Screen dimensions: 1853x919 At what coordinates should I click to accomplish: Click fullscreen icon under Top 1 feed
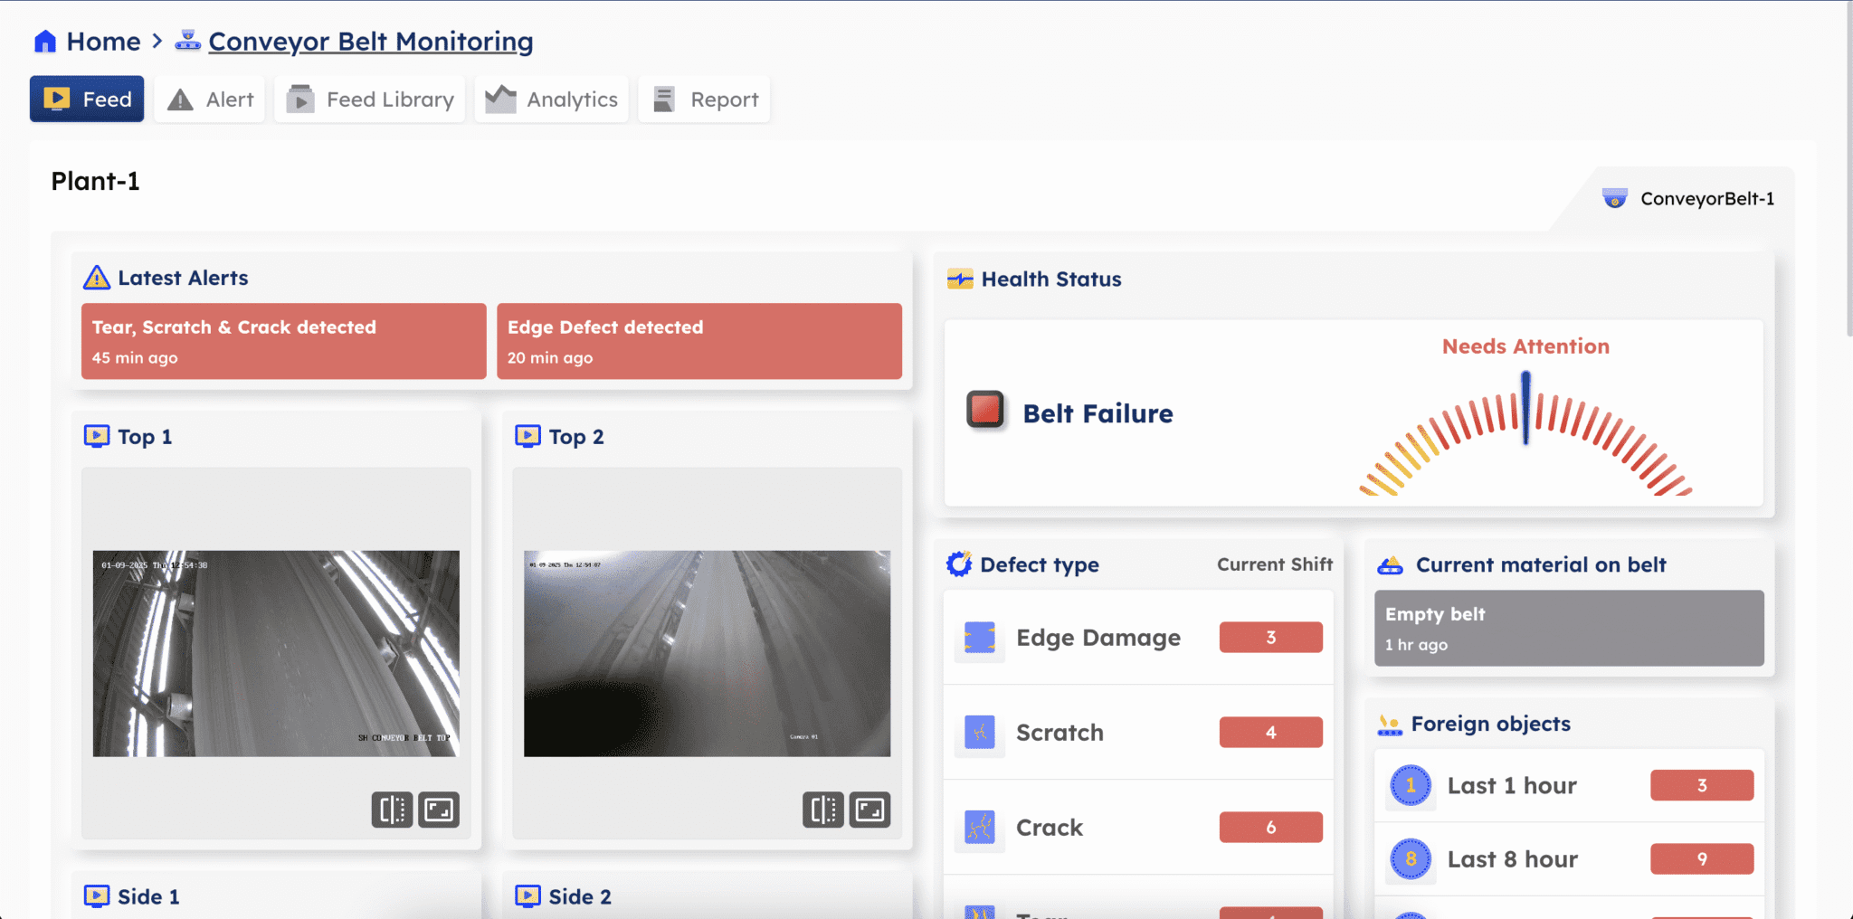(439, 810)
